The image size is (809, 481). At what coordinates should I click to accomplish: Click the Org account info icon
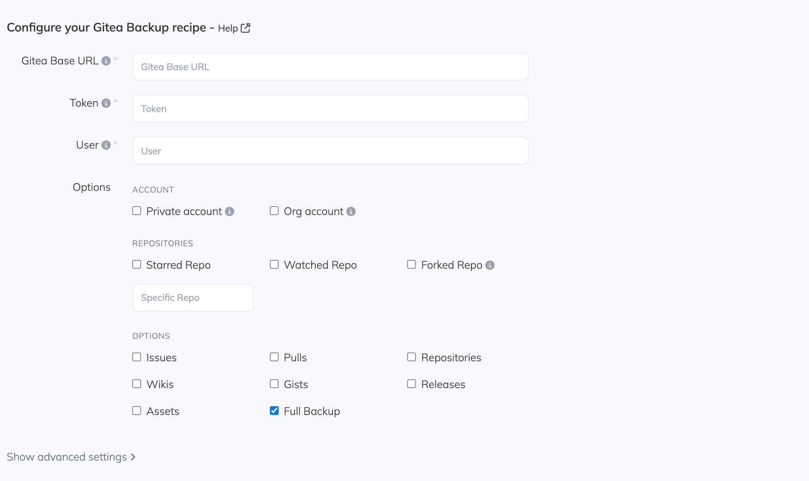click(351, 211)
